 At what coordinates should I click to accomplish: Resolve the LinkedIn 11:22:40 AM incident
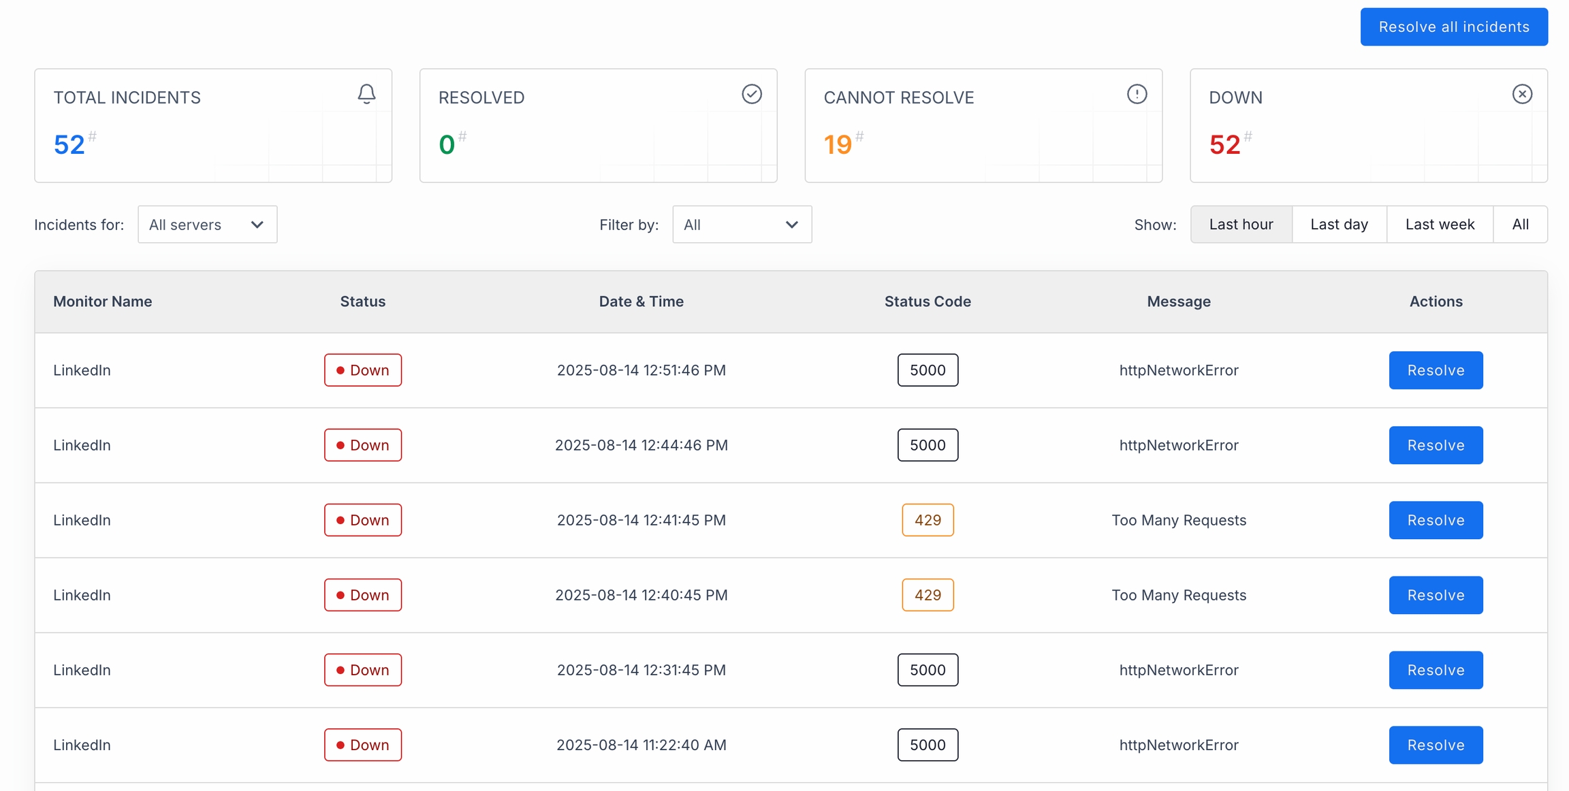[1436, 745]
